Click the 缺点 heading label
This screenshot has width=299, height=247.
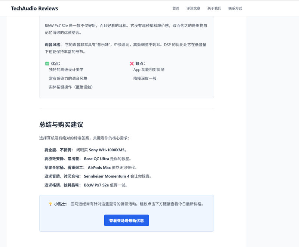tap(140, 64)
